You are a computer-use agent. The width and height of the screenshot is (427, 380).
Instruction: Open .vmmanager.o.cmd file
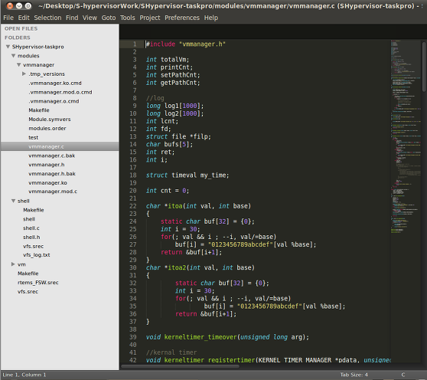point(54,101)
